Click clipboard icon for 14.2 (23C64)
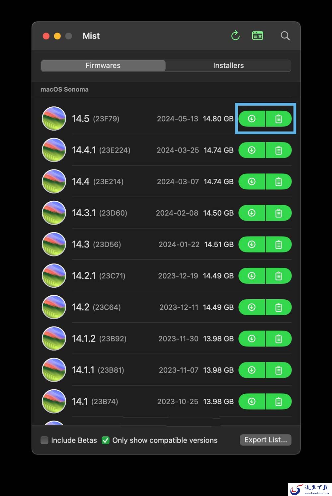The height and width of the screenshot is (496, 332). 279,307
